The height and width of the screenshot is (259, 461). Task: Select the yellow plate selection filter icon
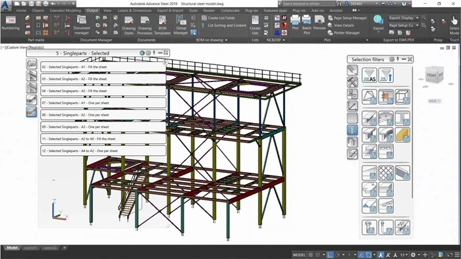402,135
